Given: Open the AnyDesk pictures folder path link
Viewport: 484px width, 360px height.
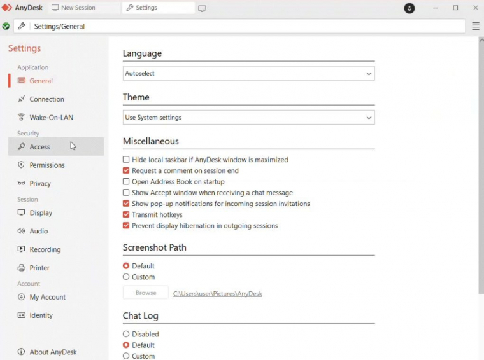Looking at the screenshot, I should tap(218, 294).
